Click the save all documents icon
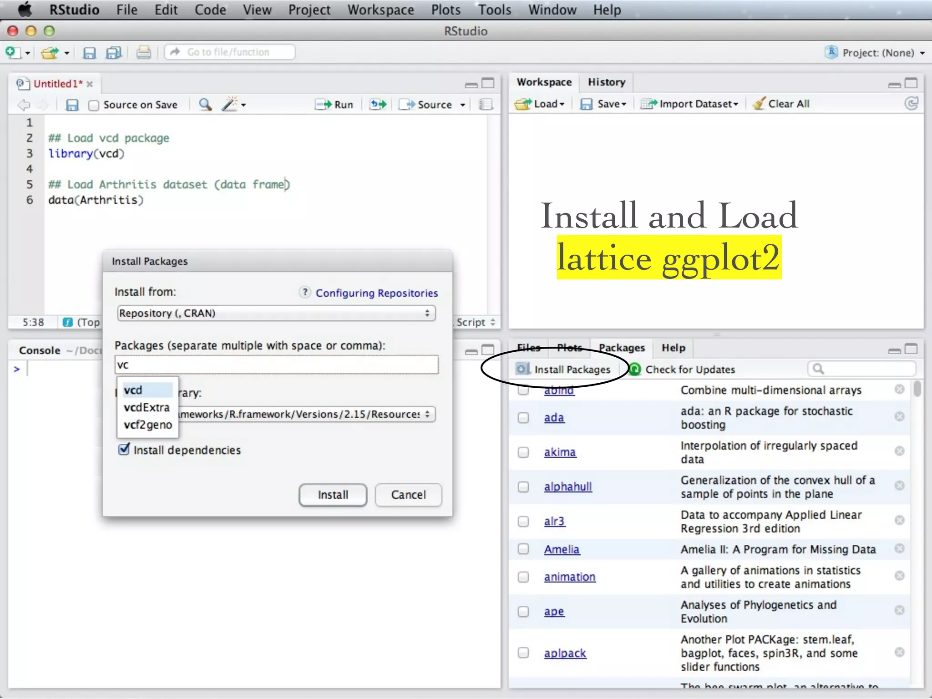The width and height of the screenshot is (932, 699). [x=114, y=53]
